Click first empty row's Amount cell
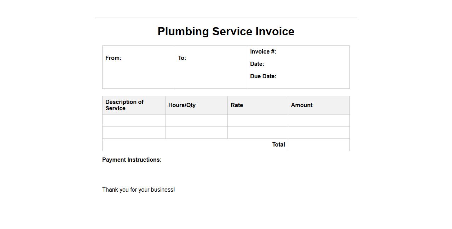 pos(319,120)
